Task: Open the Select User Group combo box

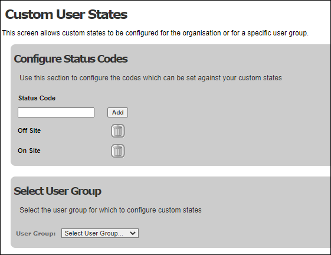Action: tap(100, 233)
